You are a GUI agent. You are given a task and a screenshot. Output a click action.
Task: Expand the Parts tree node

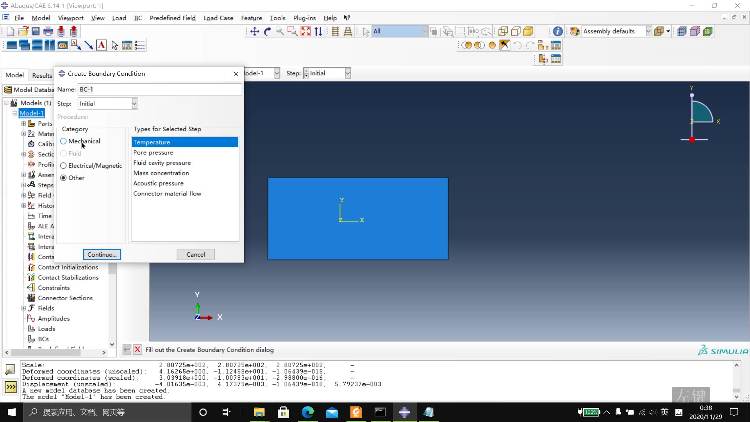[x=23, y=123]
